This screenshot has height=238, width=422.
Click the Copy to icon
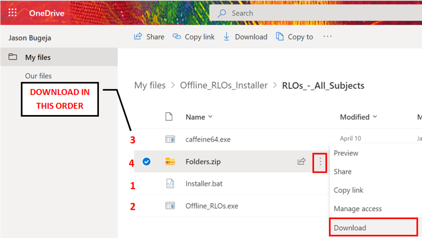[280, 37]
